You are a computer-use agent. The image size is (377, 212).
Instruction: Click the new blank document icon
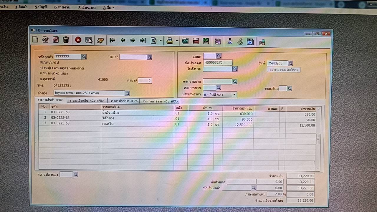click(35, 40)
